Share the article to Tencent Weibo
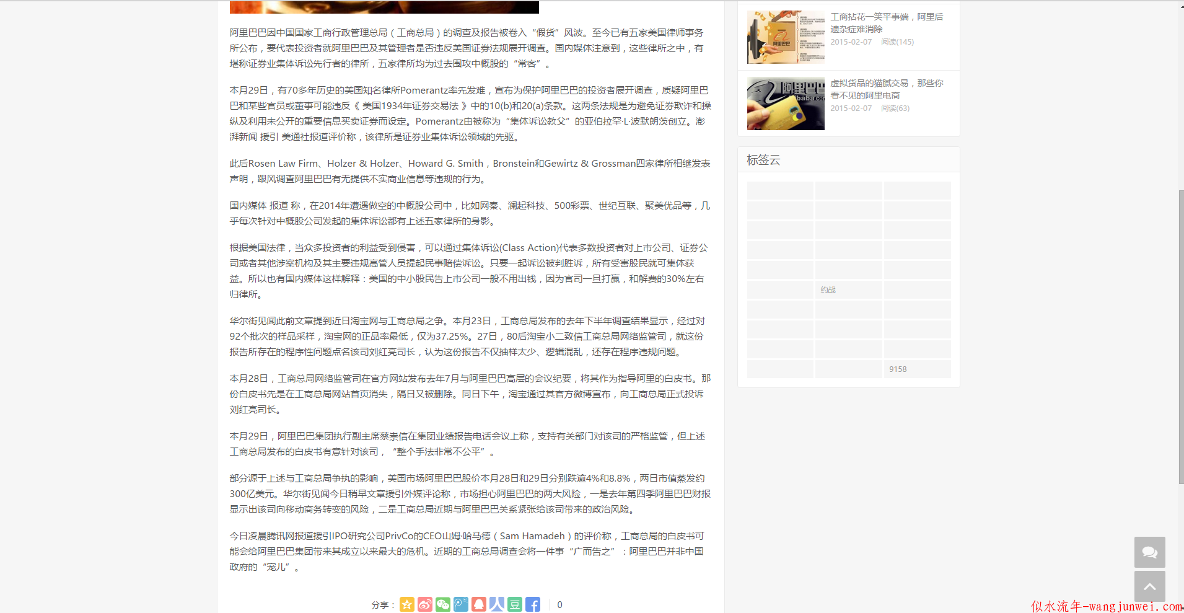1184x613 pixels. 461,604
